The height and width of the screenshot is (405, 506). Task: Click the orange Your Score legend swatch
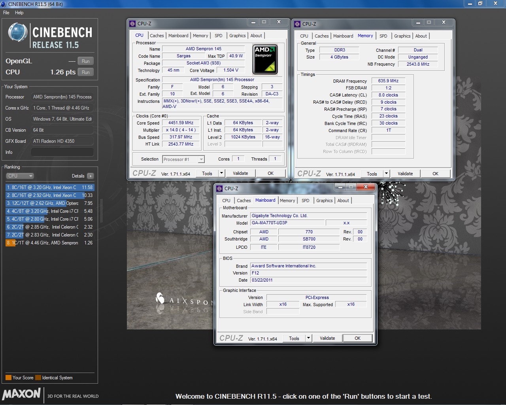(8, 378)
